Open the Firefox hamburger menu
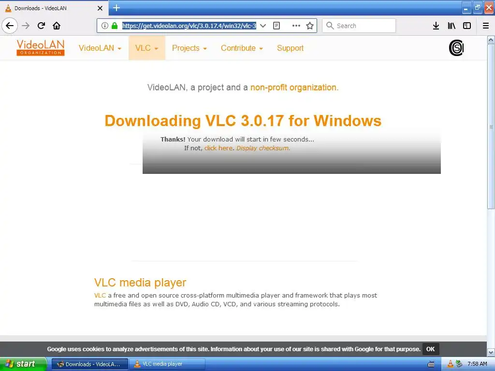 pyautogui.click(x=486, y=26)
